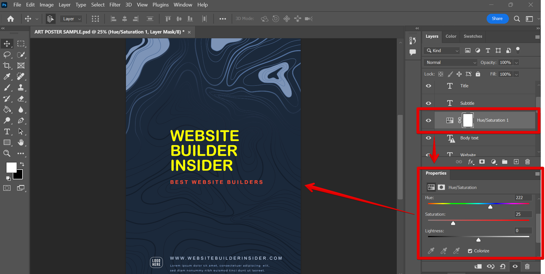Click the Create new layer icon

point(516,162)
